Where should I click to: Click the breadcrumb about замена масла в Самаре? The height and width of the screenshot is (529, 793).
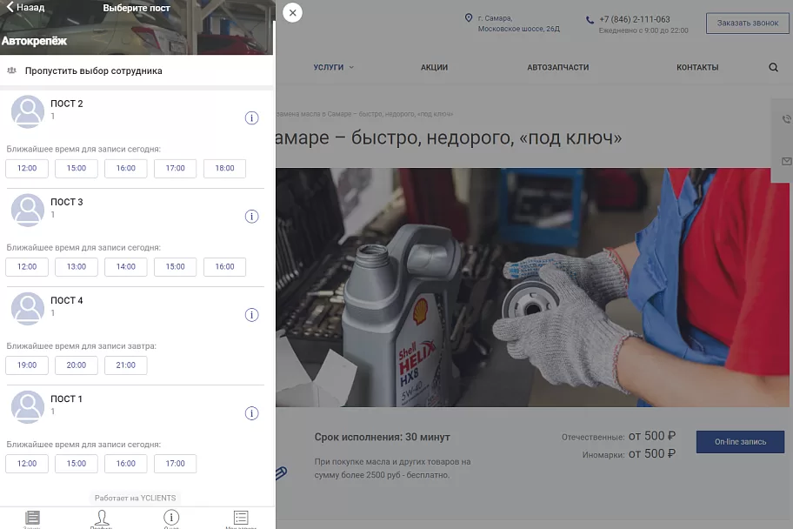(364, 114)
